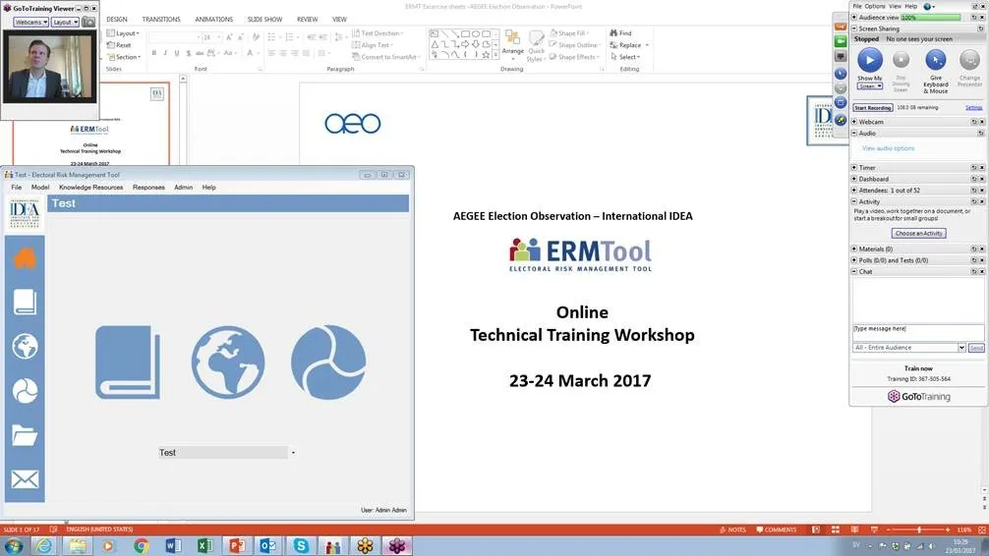Open the home icon in ERM Tool sidebar
Viewport: 989px width, 556px height.
(25, 257)
